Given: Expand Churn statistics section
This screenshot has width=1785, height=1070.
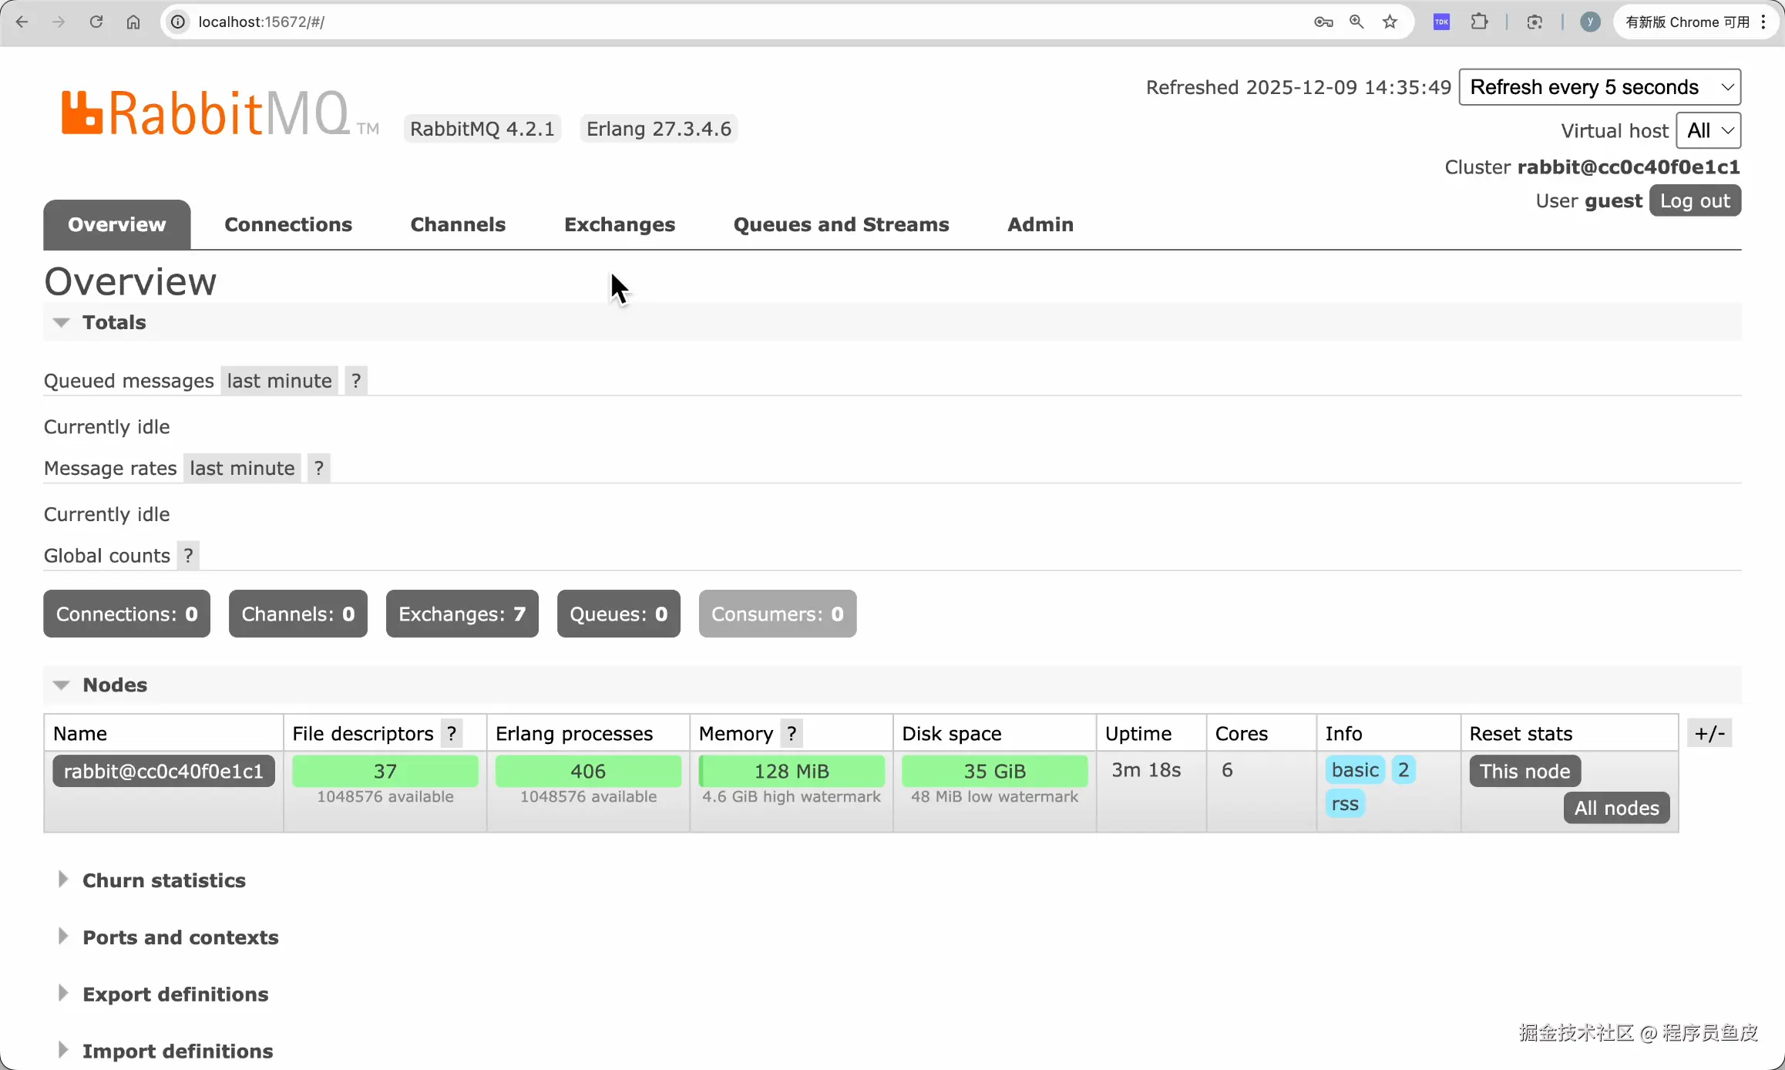Looking at the screenshot, I should 163,880.
